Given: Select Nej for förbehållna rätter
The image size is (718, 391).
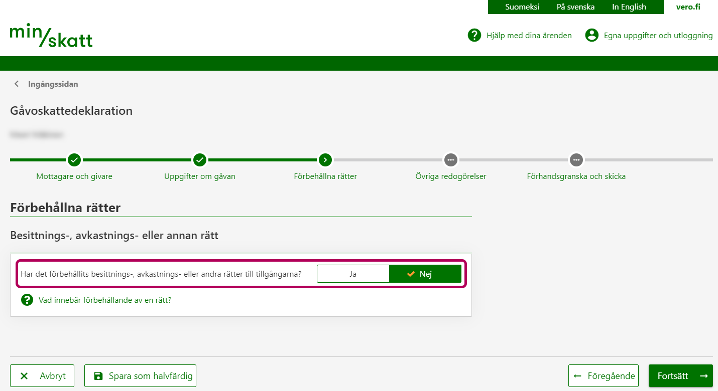Looking at the screenshot, I should coord(425,274).
